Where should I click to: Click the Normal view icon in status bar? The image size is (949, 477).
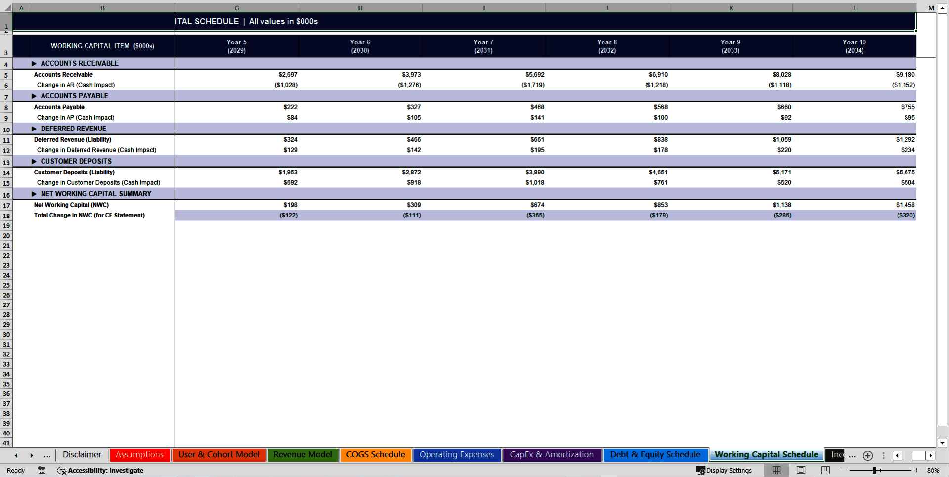point(776,470)
